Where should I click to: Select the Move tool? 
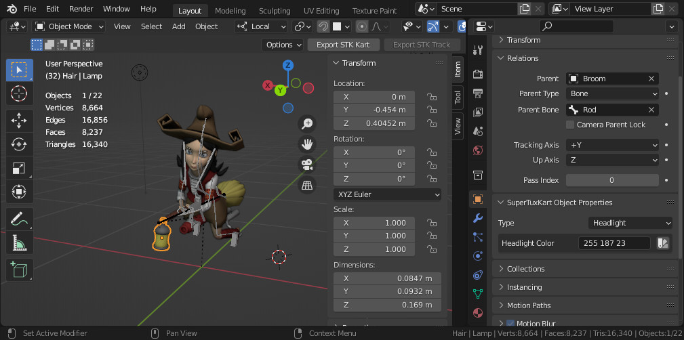20,121
